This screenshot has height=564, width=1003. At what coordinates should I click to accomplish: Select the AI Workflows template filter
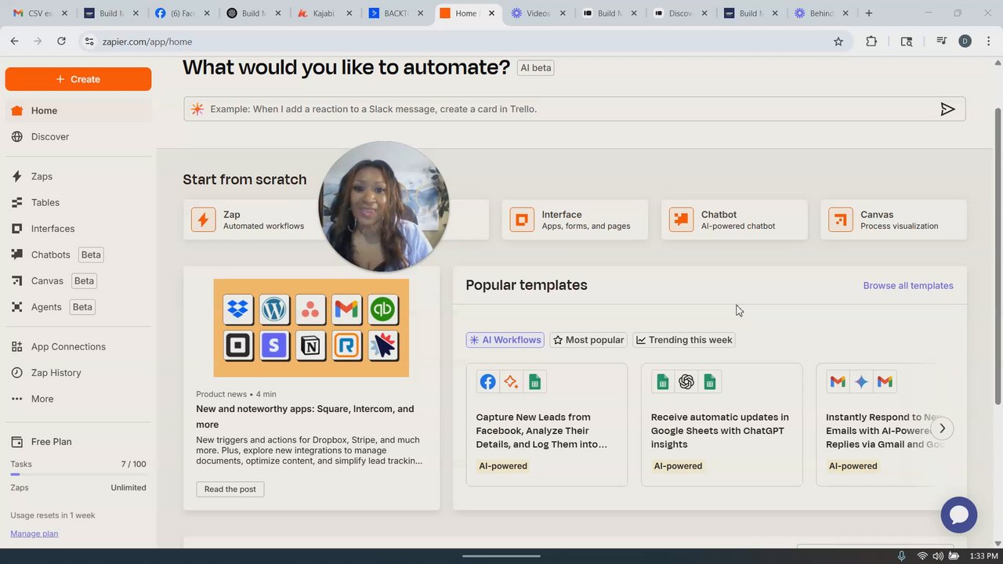pos(505,340)
